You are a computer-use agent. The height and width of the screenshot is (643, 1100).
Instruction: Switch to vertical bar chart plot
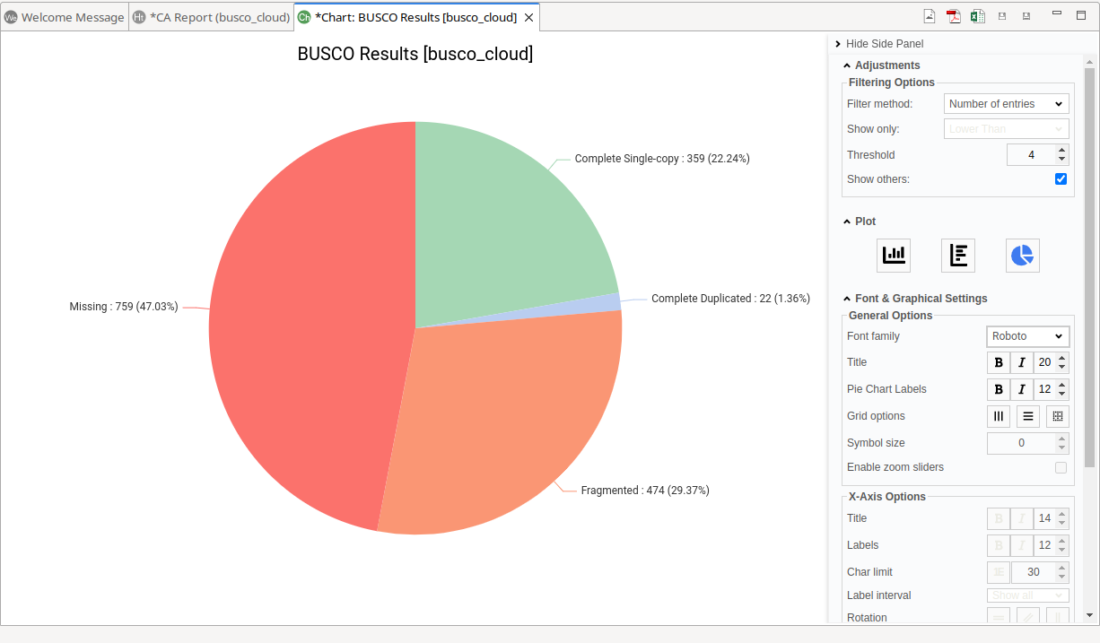(x=893, y=256)
